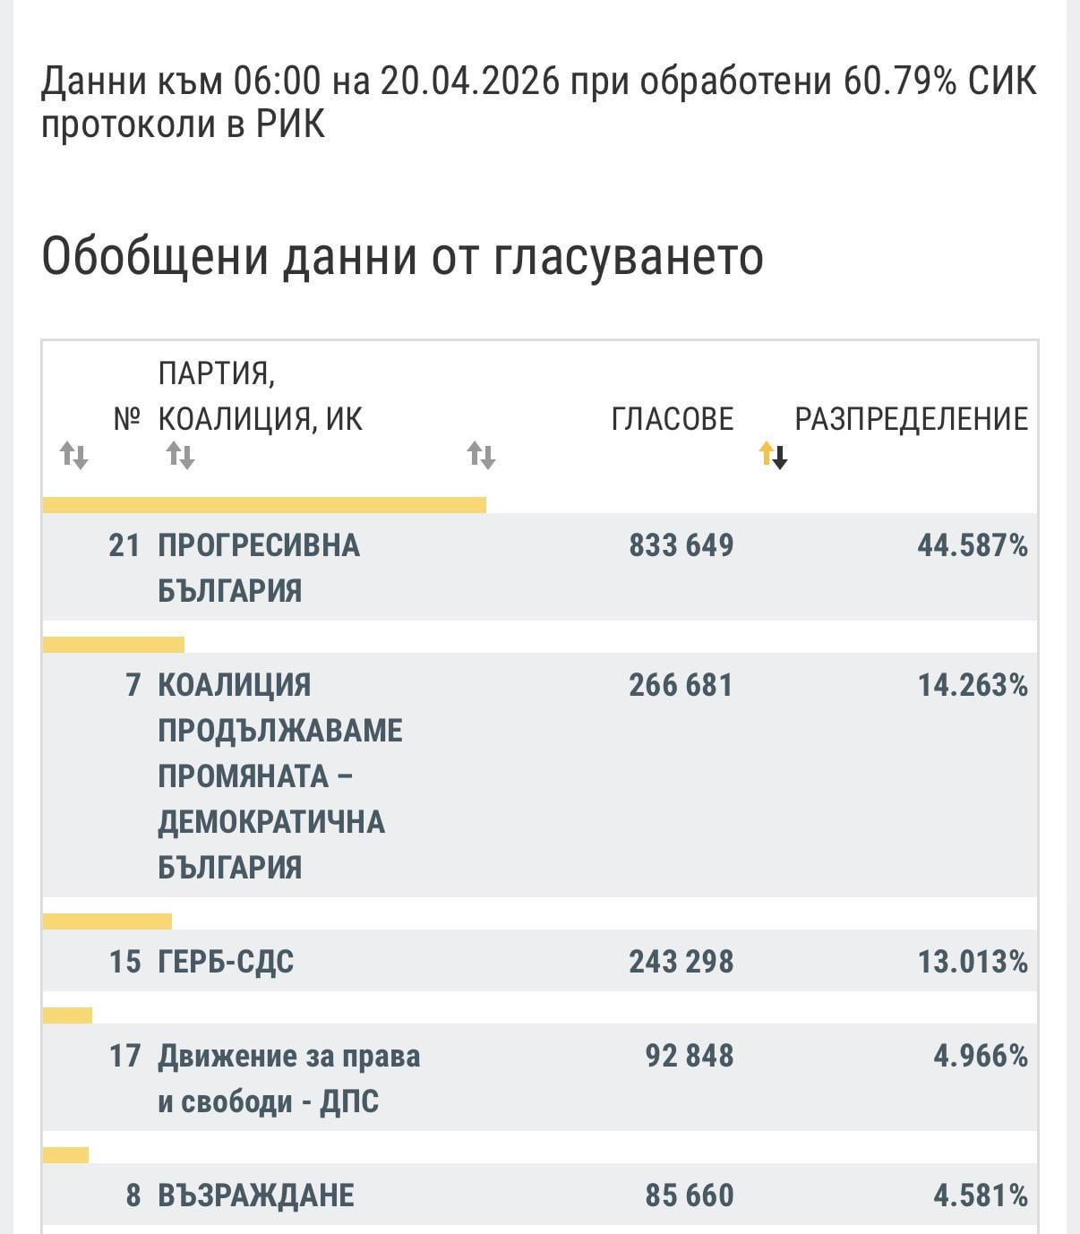Image resolution: width=1080 pixels, height=1234 pixels.
Task: Click the Обобщени данни от гласуването heading
Action: [403, 256]
